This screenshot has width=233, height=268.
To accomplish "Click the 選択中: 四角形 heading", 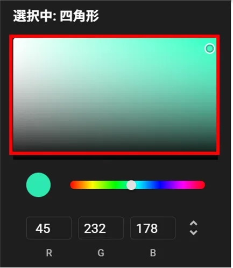I will click(56, 16).
